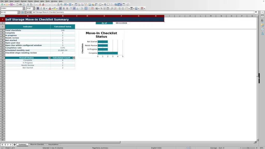This screenshot has height=149, width=265.
Task: Switch to the Assumptions sheet tab
Action: coord(53,145)
